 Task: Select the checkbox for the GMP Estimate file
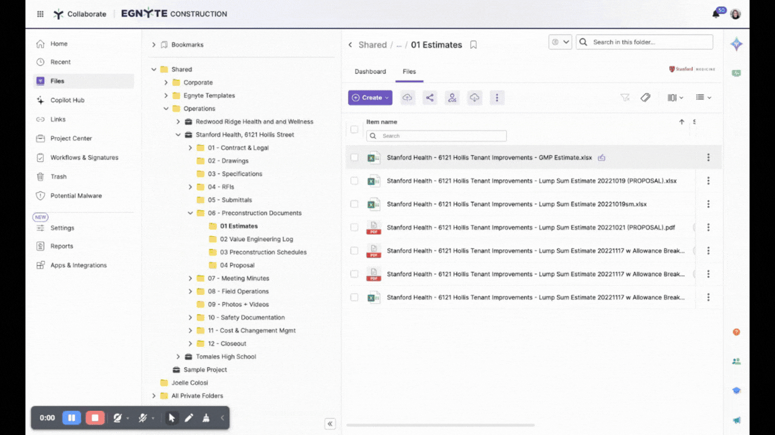[354, 157]
